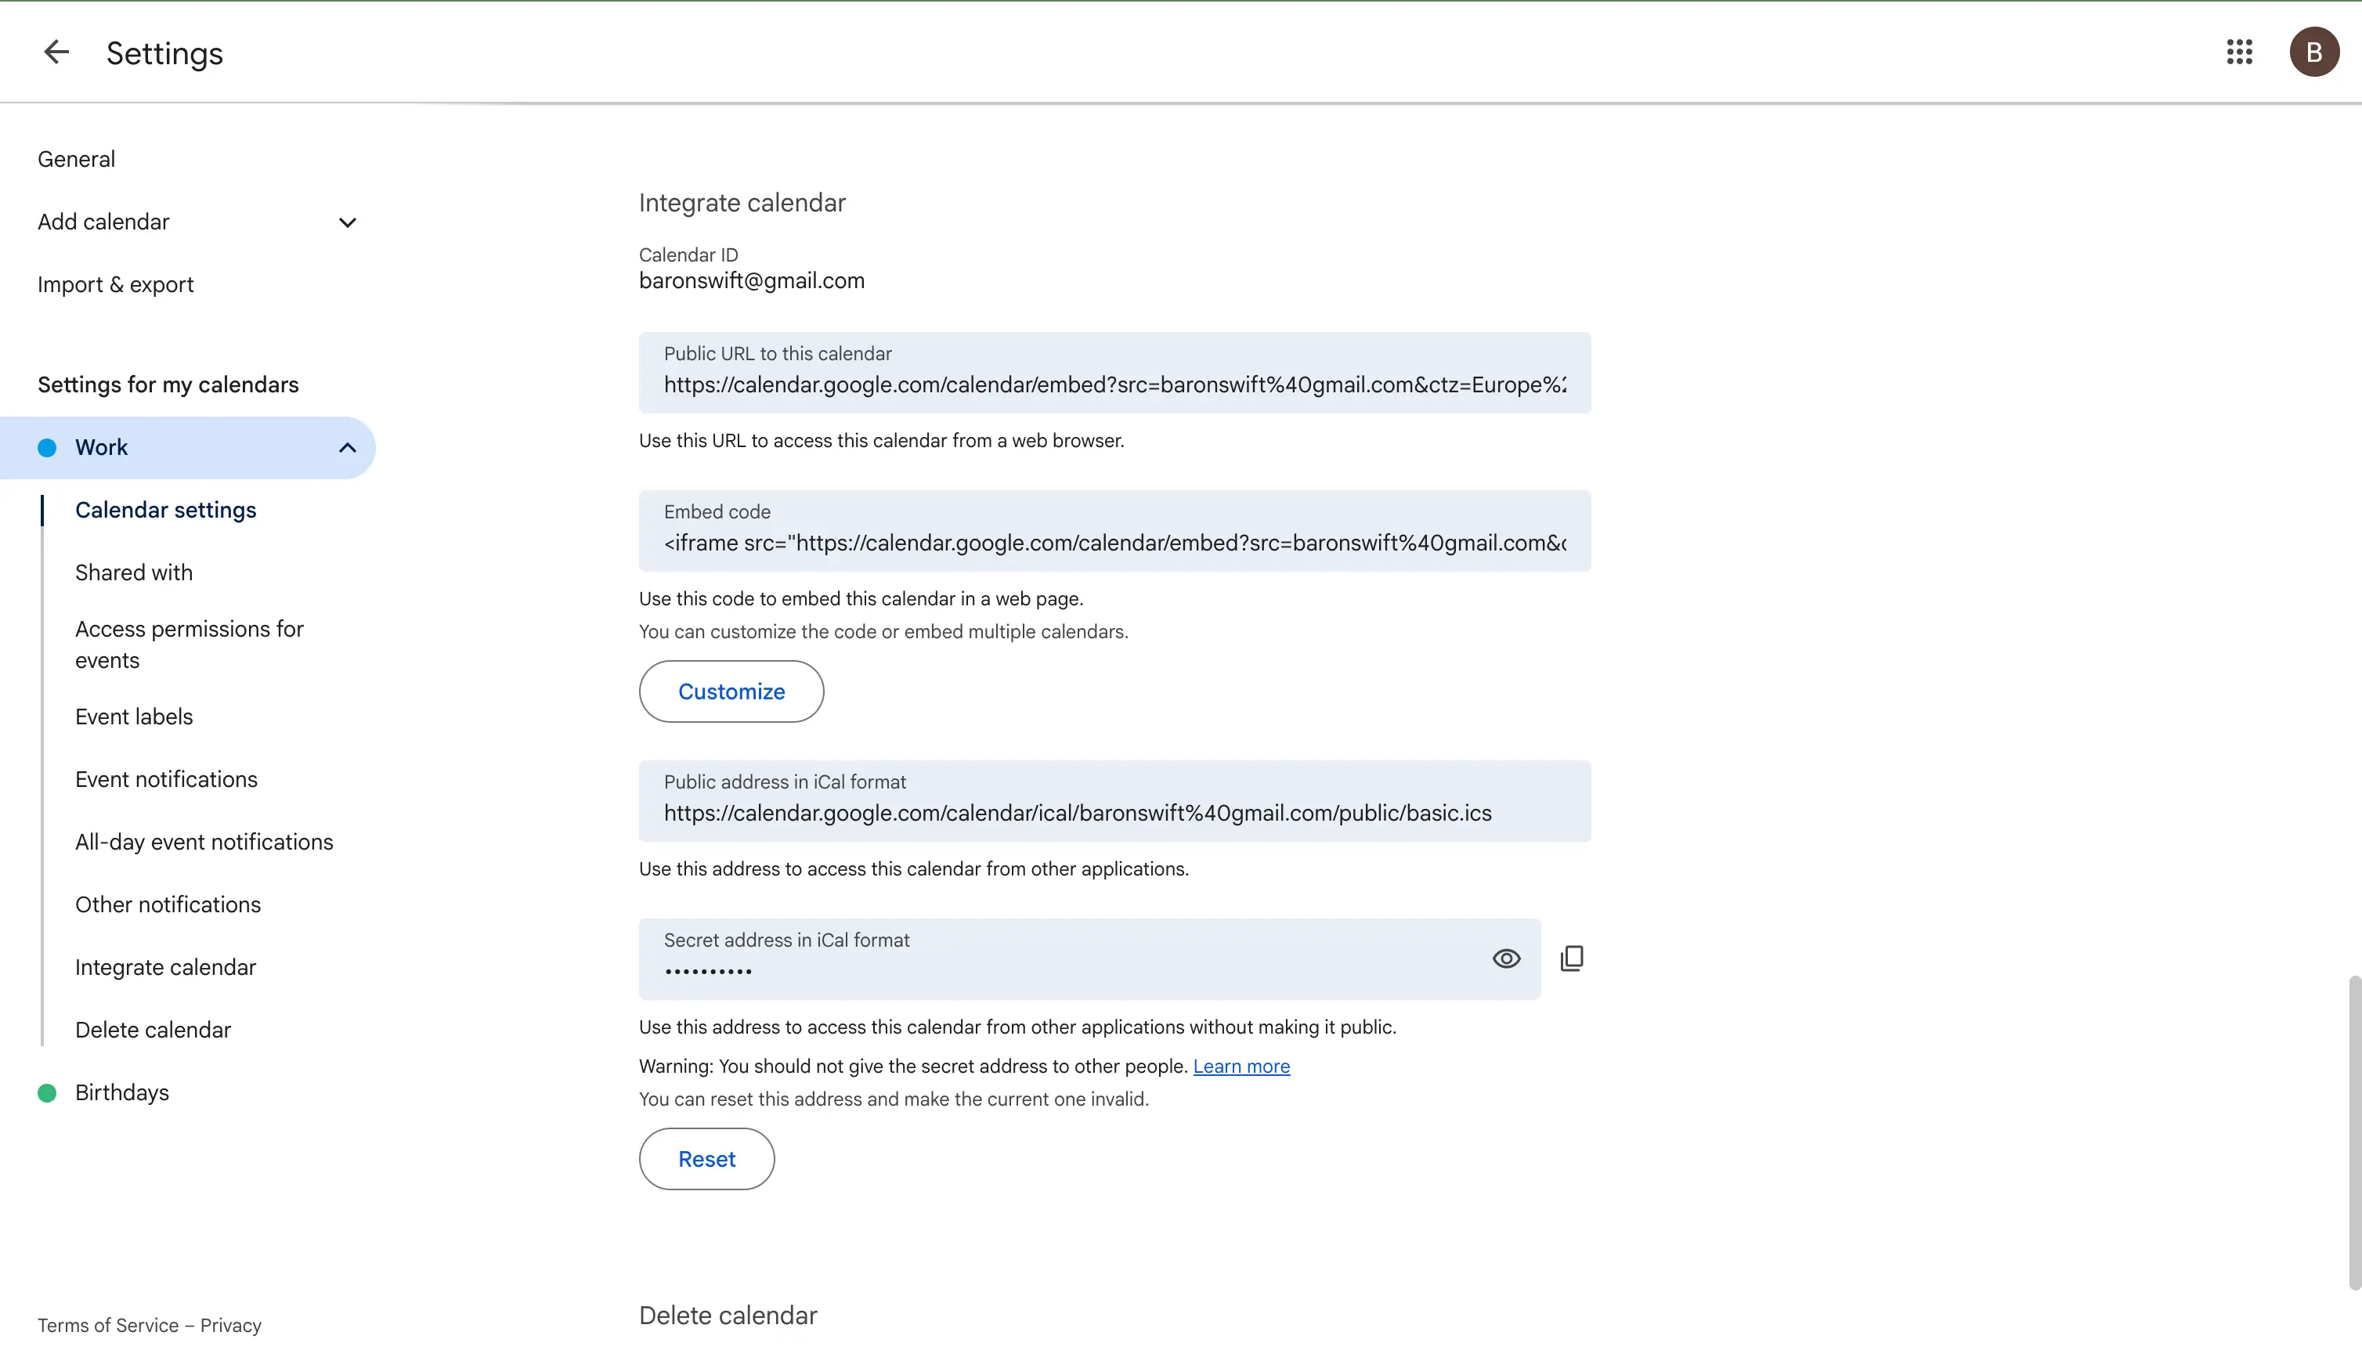Click the Settings page title

tap(165, 52)
